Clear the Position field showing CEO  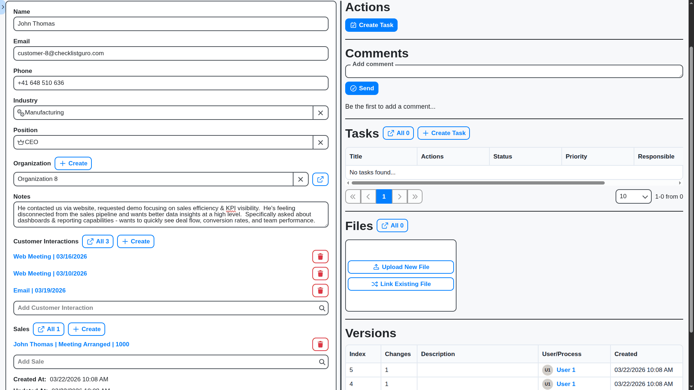pyautogui.click(x=320, y=142)
